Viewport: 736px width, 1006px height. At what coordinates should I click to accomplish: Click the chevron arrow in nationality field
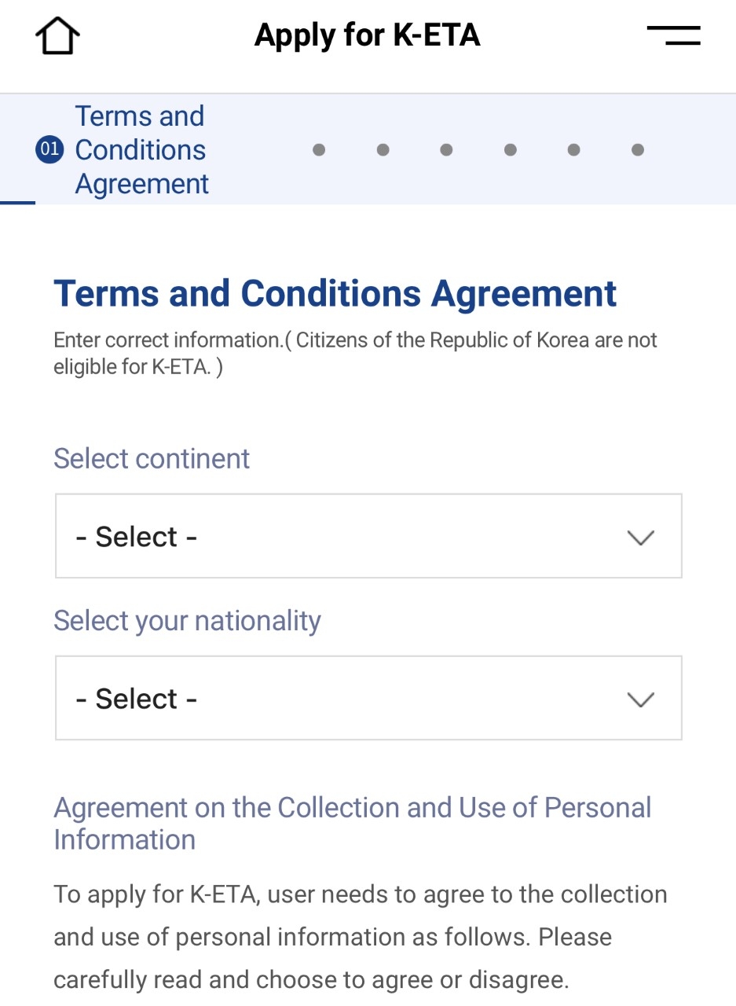[x=641, y=699]
